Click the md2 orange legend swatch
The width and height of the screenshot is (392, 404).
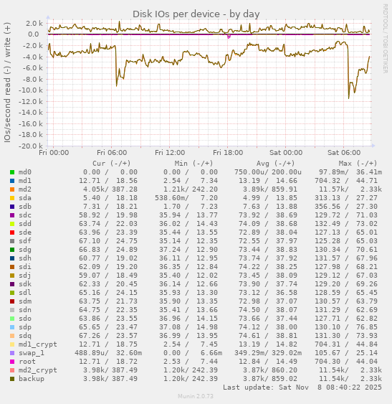pyautogui.click(x=12, y=189)
